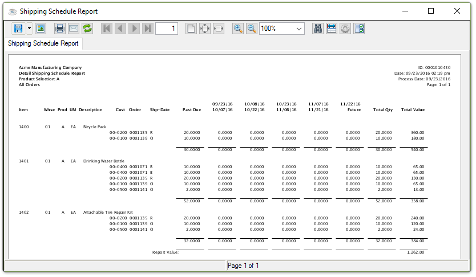Image resolution: width=476 pixels, height=277 pixels.
Task: Jump to the last page
Action: [x=148, y=28]
